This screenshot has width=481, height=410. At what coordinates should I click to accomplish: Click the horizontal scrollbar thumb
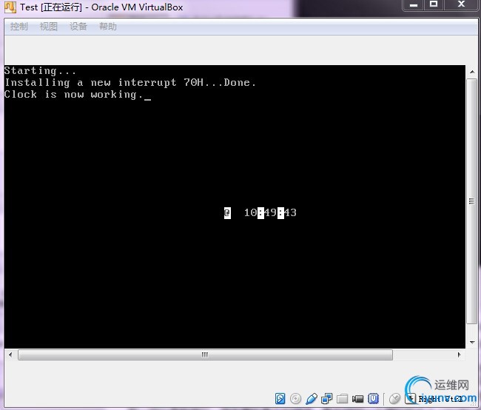click(205, 354)
